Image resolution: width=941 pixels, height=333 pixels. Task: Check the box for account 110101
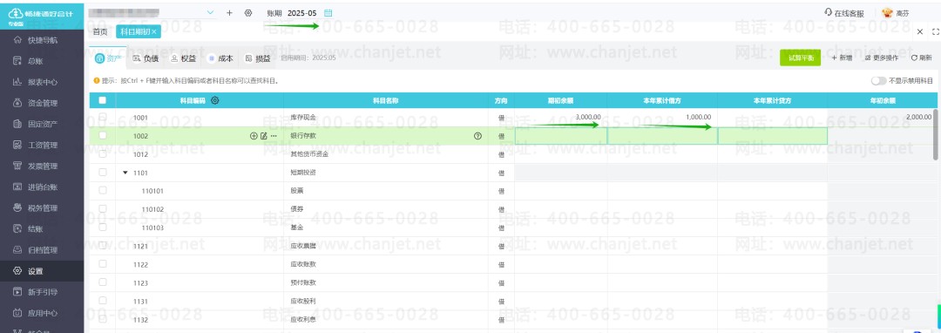point(102,190)
